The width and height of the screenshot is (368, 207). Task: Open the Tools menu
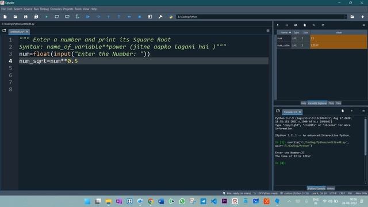click(78, 9)
